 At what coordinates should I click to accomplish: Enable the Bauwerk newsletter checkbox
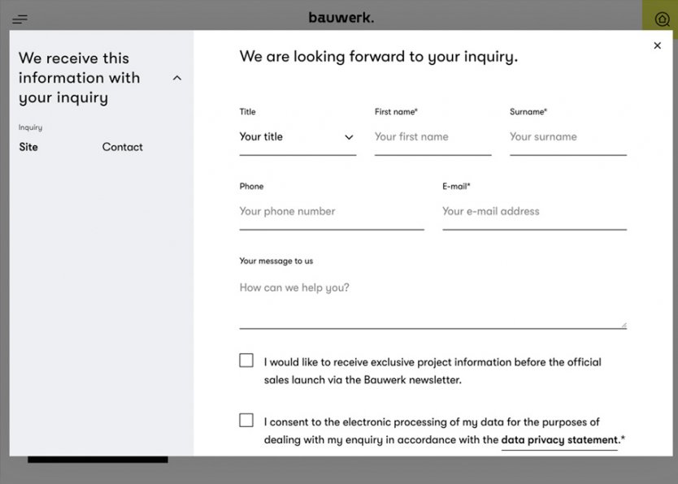tap(246, 361)
